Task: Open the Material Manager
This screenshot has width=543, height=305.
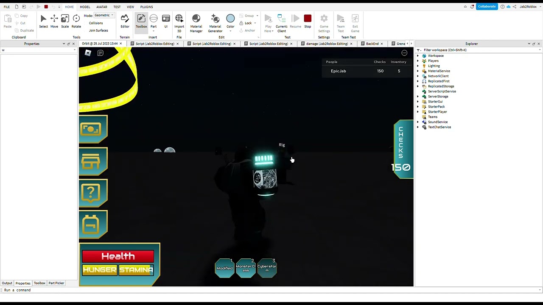Action: click(196, 23)
